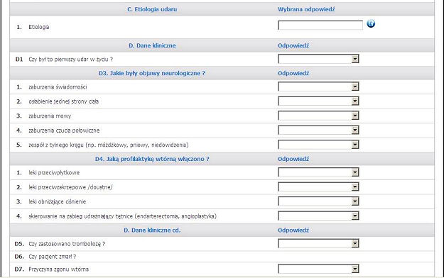Expand 'leki przeciwzakrzepowe /doustne/' dropdown

(318, 187)
